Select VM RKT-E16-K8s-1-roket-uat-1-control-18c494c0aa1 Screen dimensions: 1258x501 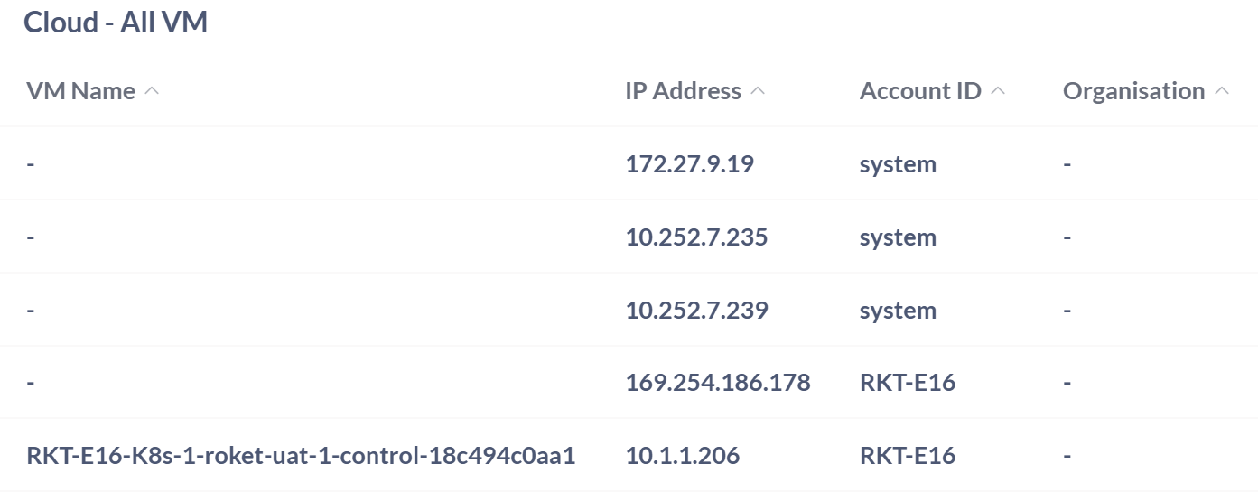301,456
